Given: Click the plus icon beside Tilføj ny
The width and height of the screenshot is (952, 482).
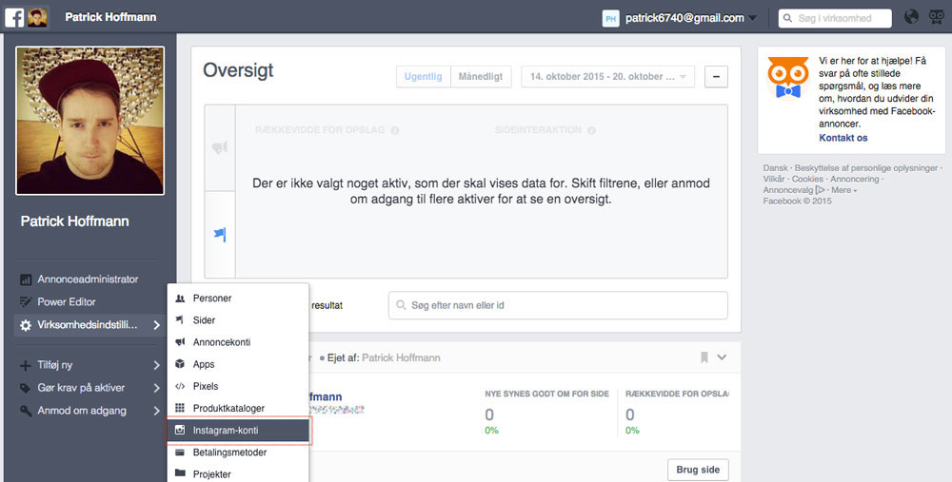Looking at the screenshot, I should 26,366.
